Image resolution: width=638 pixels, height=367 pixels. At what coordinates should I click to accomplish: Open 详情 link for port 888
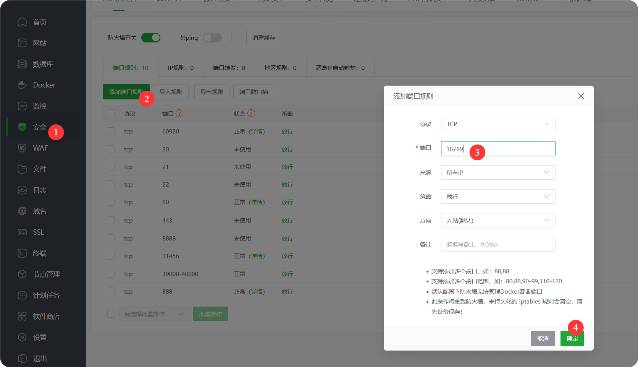pyautogui.click(x=257, y=291)
